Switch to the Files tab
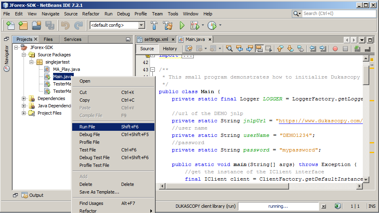The image size is (379, 213). (x=48, y=39)
